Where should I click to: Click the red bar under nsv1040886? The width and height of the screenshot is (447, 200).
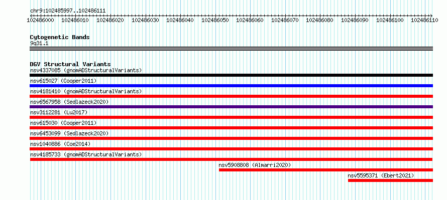coord(232,149)
